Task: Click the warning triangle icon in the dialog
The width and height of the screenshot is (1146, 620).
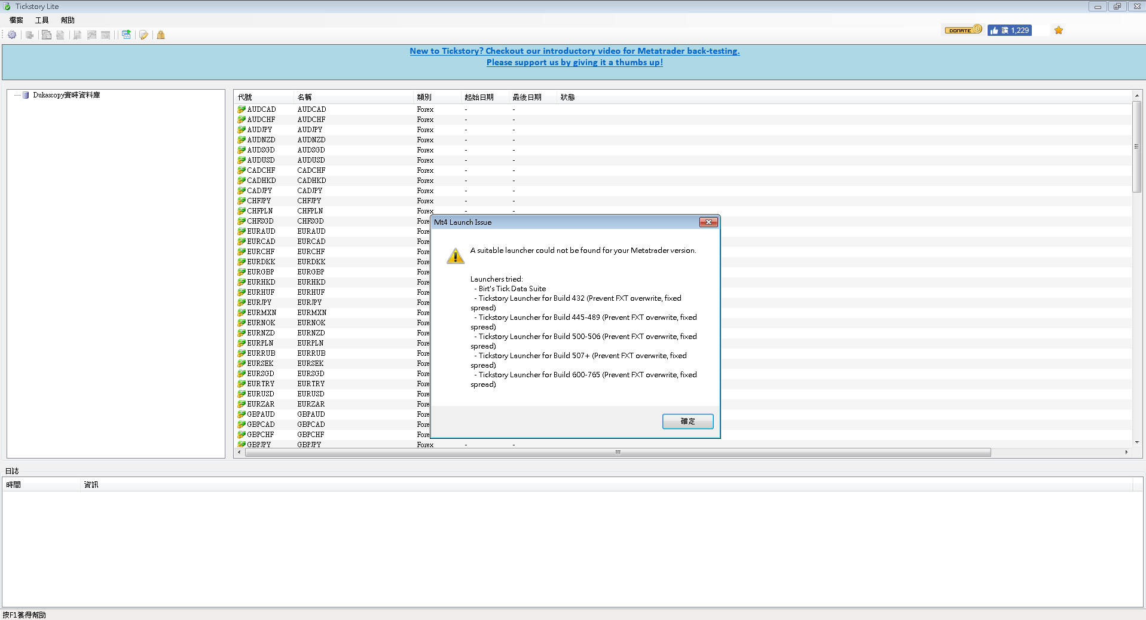Action: coord(456,256)
